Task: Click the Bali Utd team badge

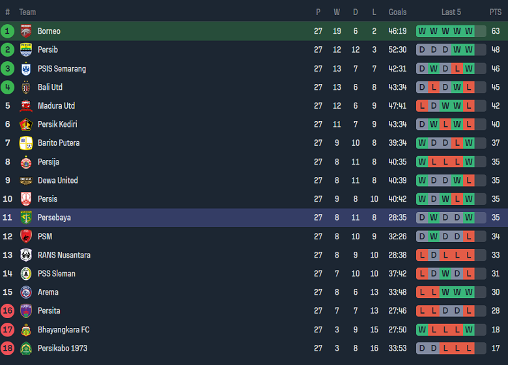Action: (26, 87)
